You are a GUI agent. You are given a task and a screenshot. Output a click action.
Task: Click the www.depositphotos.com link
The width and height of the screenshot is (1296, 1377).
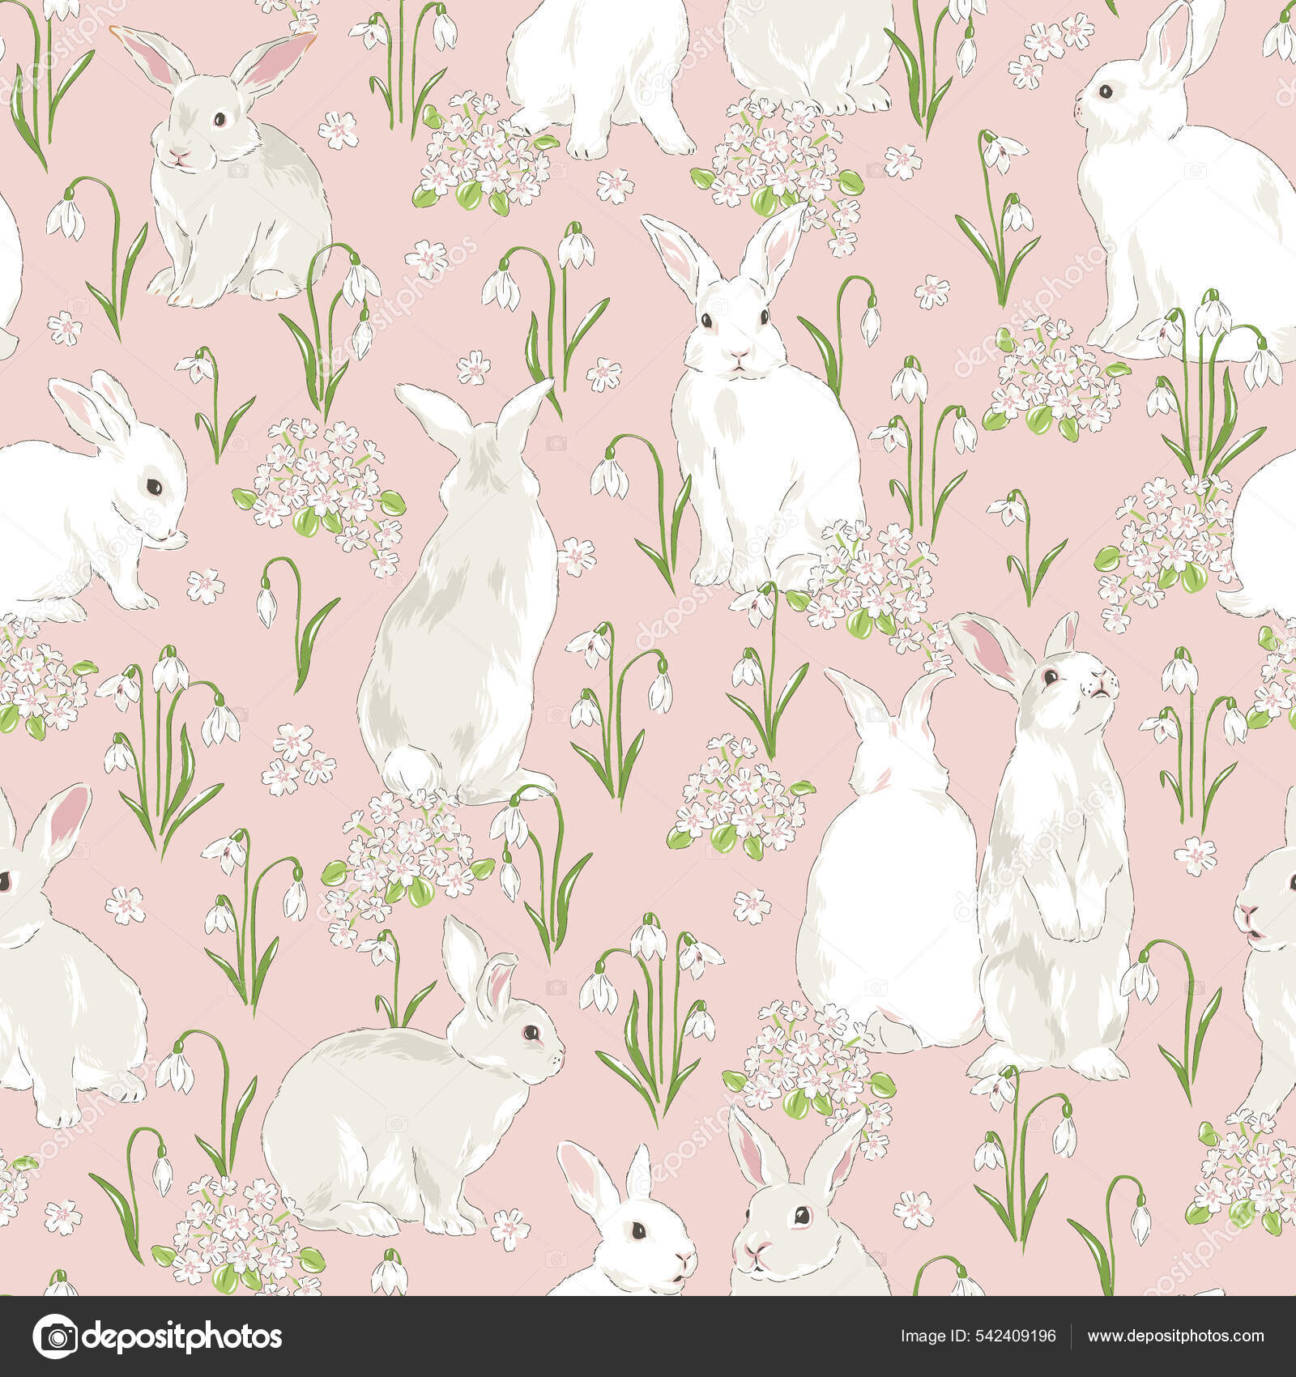click(1174, 1335)
